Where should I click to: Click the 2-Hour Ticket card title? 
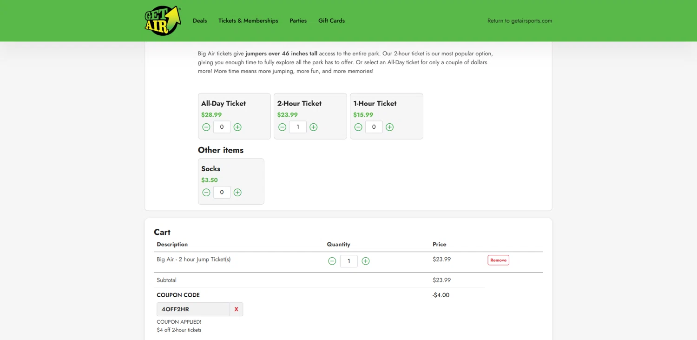[299, 103]
